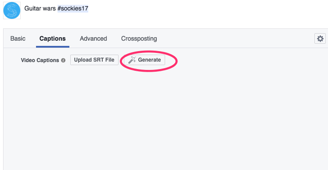Open the Advanced tab
This screenshot has width=328, height=170.
click(93, 38)
